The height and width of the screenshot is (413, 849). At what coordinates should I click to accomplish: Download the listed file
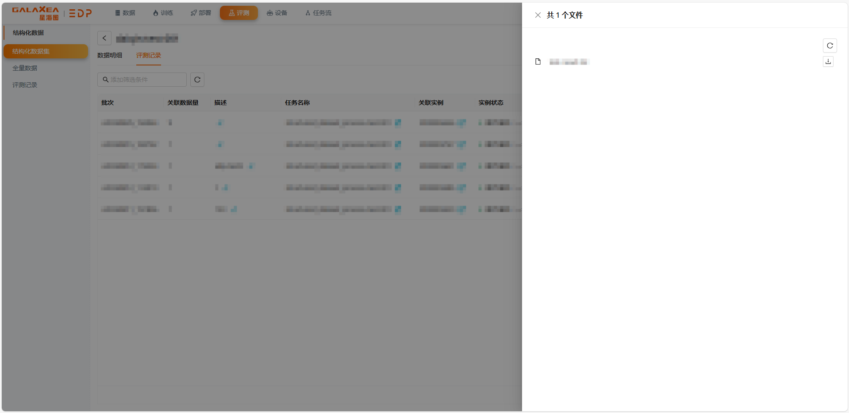click(828, 61)
